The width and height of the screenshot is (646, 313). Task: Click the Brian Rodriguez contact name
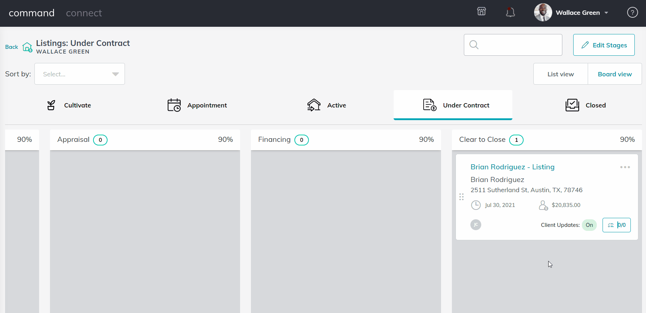497,179
